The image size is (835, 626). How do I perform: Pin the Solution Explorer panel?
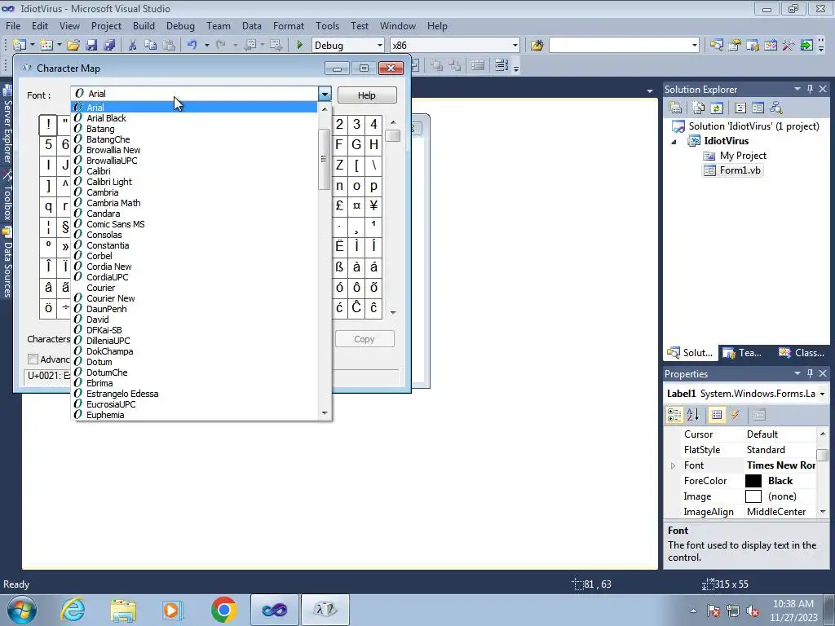(x=810, y=89)
